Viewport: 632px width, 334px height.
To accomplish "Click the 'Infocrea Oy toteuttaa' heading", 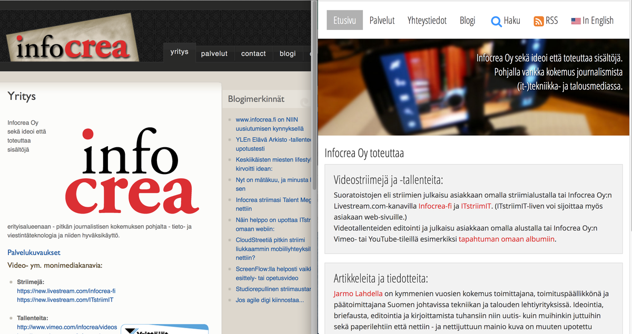I will click(x=364, y=153).
